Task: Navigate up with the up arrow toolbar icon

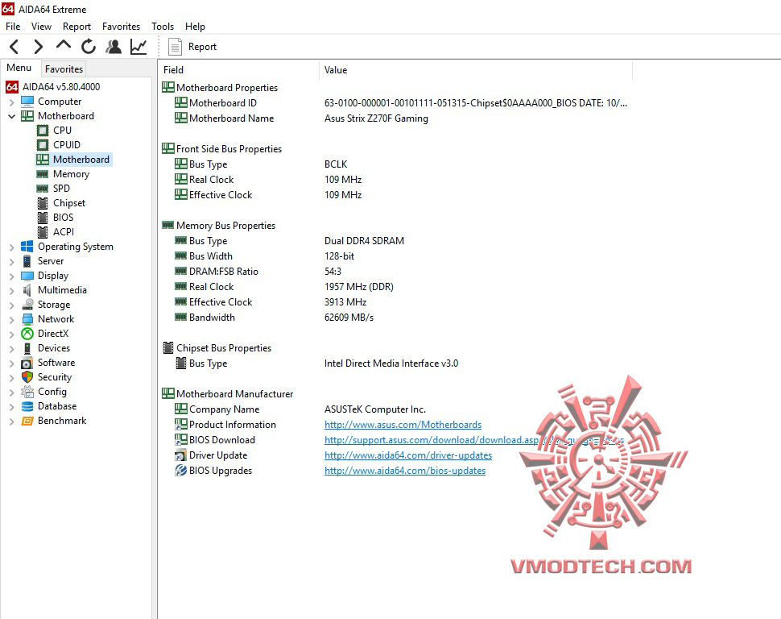Action: (x=64, y=45)
